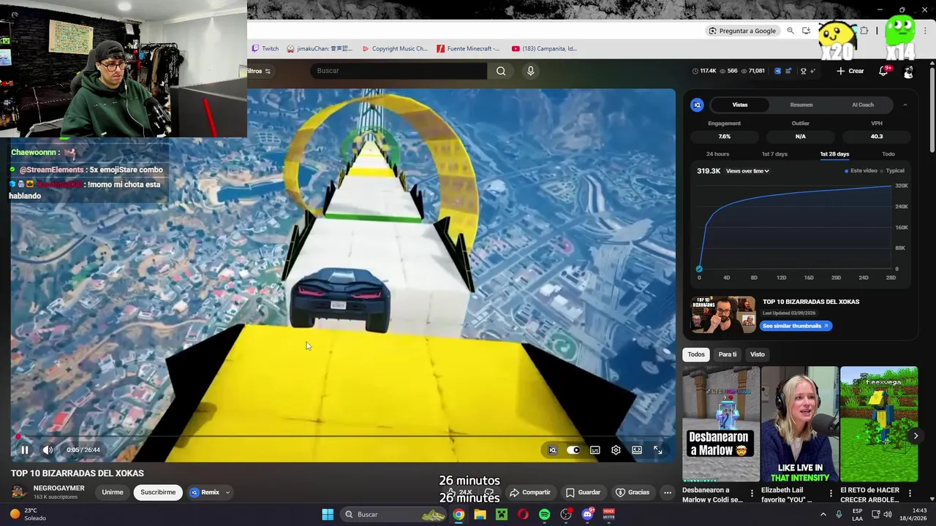Open the Windows Start menu
This screenshot has width=936, height=526.
pyautogui.click(x=328, y=514)
